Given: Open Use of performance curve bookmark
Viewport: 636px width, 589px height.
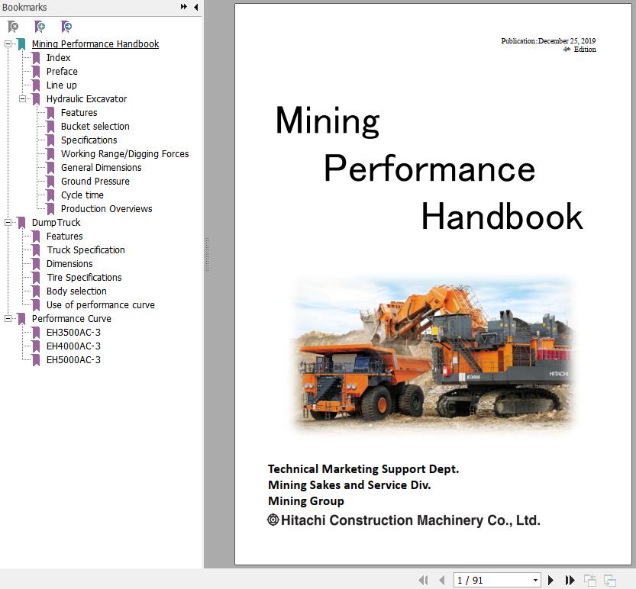Looking at the screenshot, I should [x=101, y=305].
